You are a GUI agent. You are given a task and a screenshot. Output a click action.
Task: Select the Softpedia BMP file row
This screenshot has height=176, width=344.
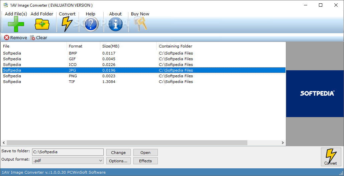coord(144,53)
